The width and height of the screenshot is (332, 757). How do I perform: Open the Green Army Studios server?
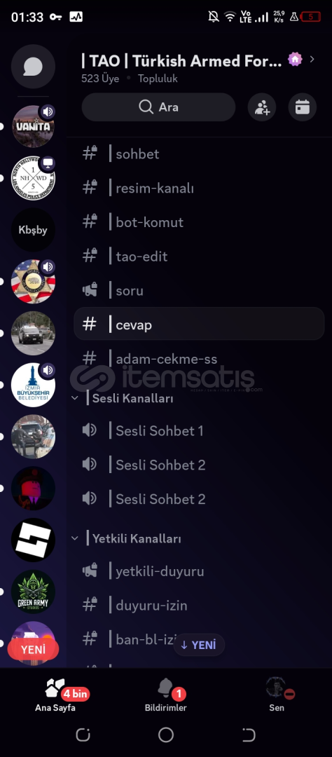[x=33, y=592]
